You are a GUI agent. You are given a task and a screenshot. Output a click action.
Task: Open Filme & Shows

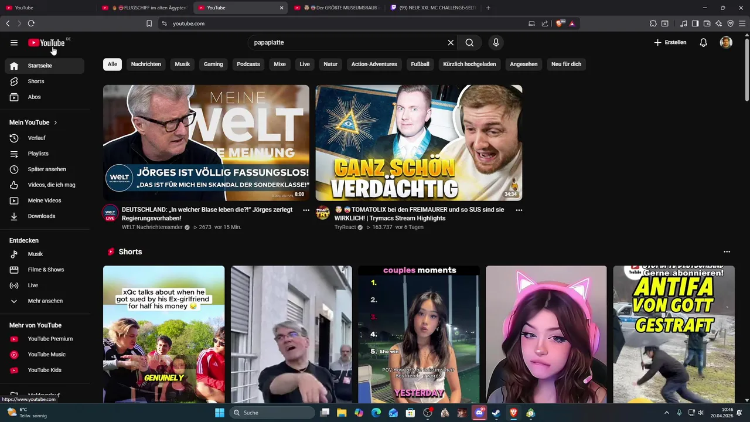(45, 270)
